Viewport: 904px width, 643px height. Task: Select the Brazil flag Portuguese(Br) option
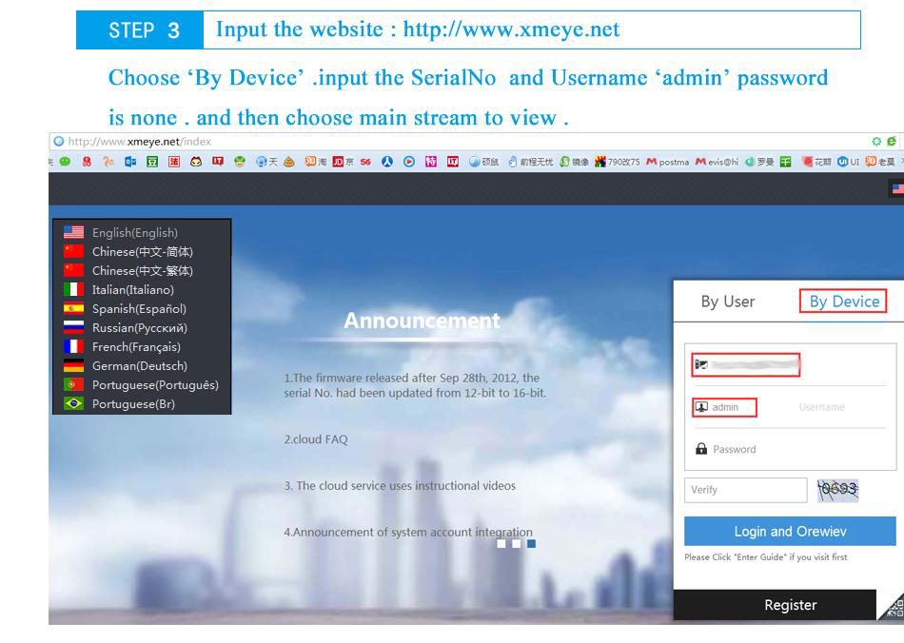click(x=133, y=404)
